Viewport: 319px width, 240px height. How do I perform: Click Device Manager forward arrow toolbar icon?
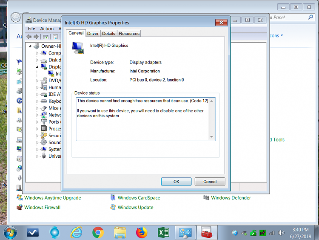pos(36,37)
